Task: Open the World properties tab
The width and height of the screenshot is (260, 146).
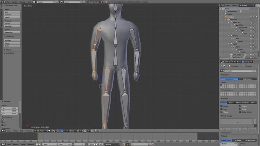Action: pyautogui.click(x=235, y=62)
